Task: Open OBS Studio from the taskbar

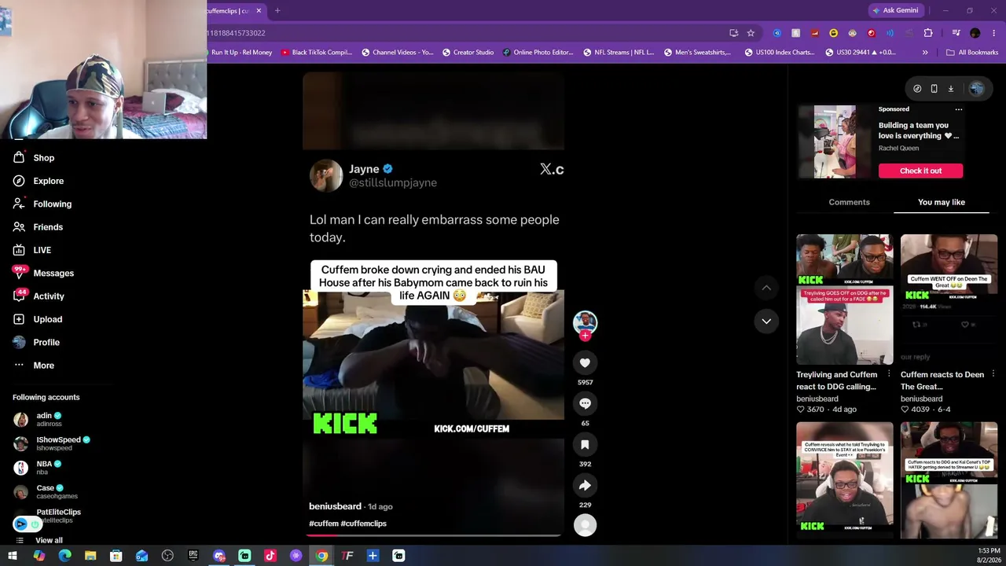Action: point(167,556)
